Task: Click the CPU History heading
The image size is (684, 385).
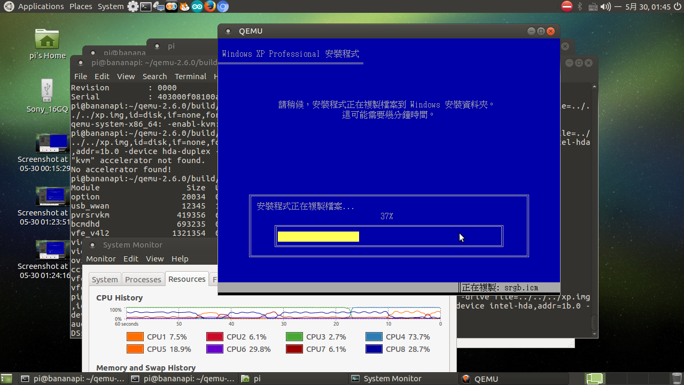Action: pos(120,298)
